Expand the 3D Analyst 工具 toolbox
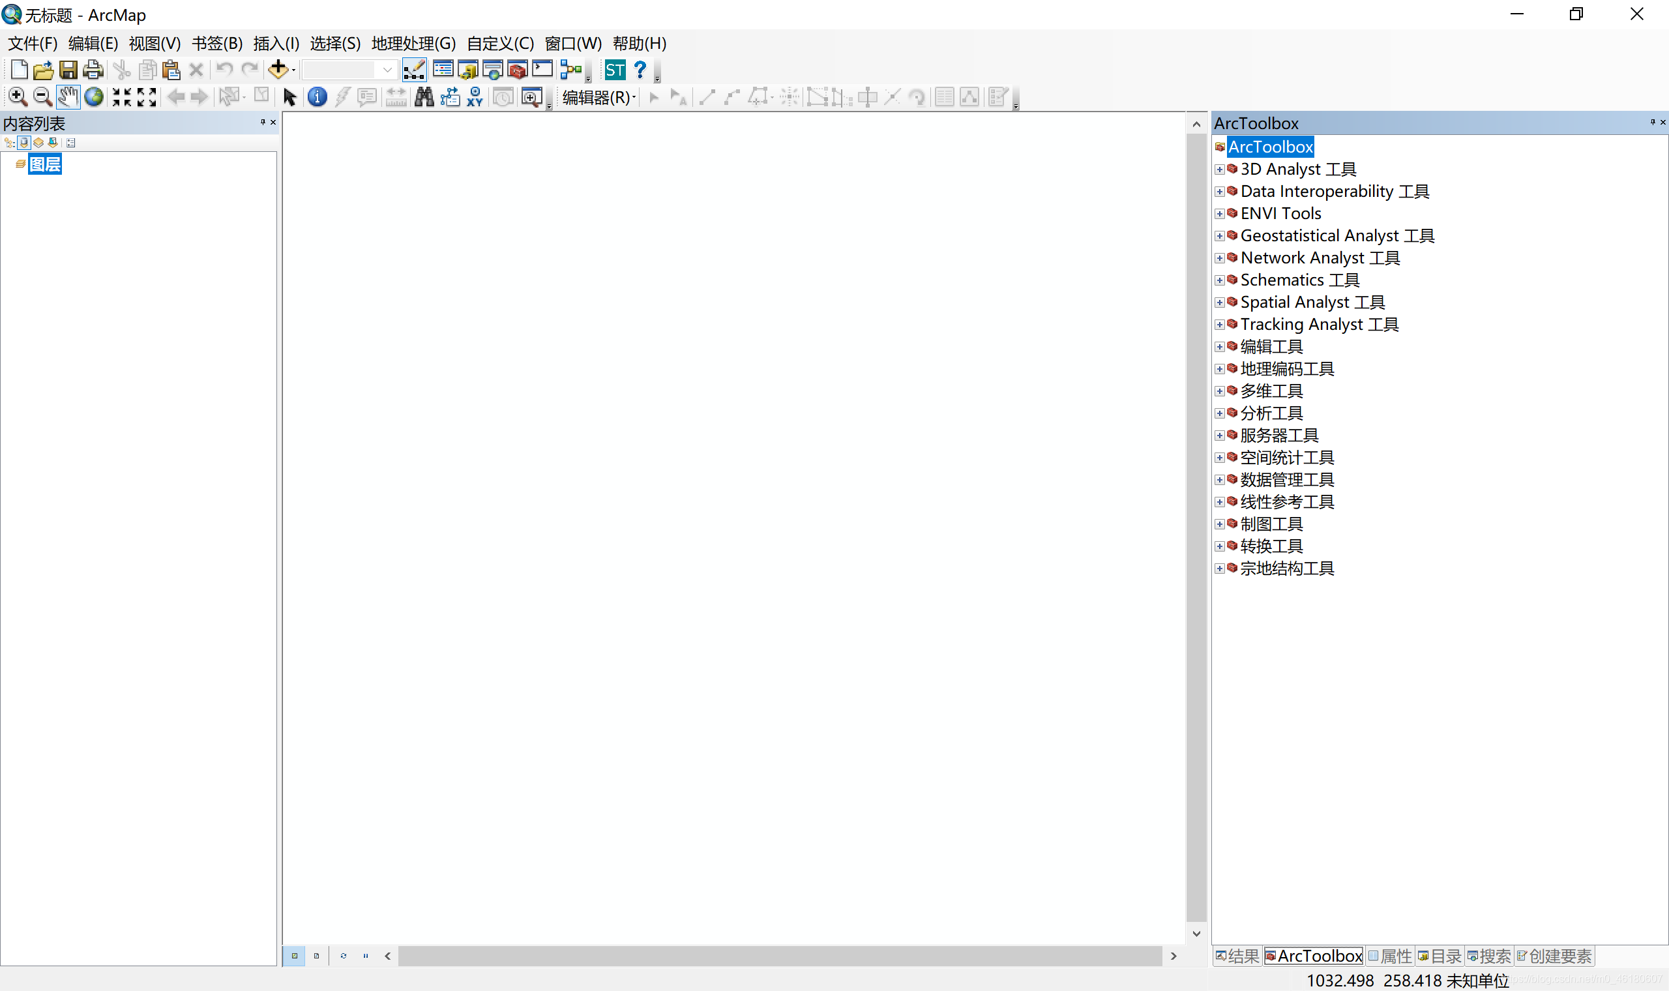Image resolution: width=1669 pixels, height=991 pixels. pos(1220,170)
